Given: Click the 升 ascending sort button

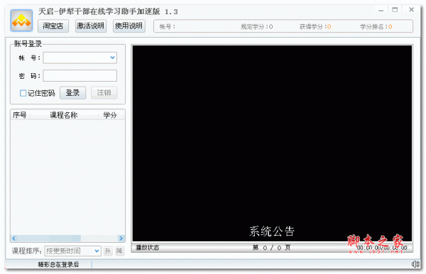Looking at the screenshot, I should 108,251.
